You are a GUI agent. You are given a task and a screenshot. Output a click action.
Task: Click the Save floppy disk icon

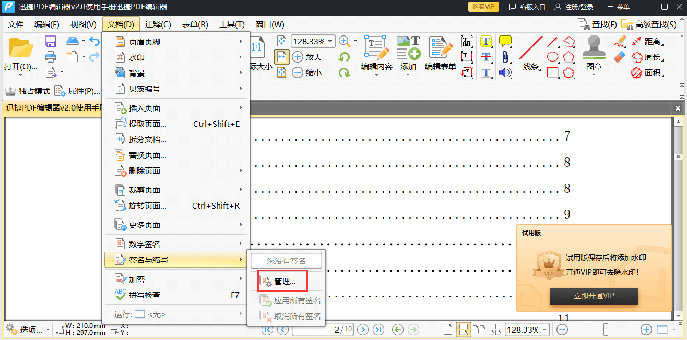pos(51,41)
